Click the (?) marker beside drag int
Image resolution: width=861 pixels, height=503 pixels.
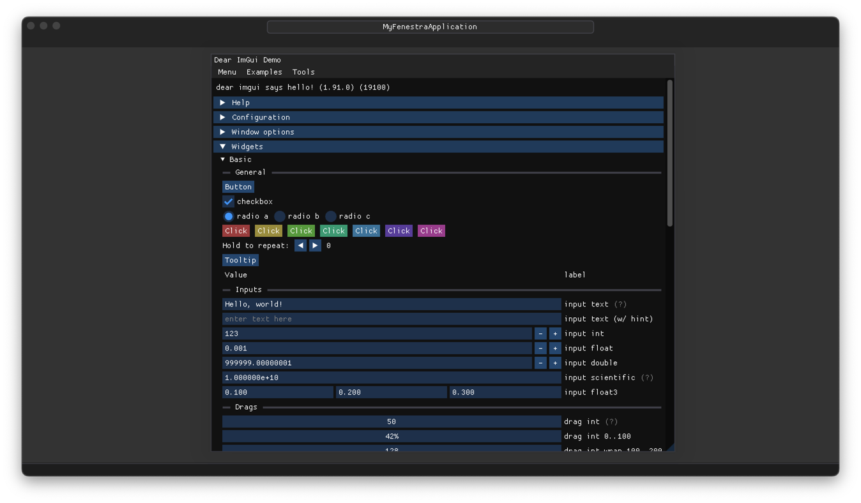pyautogui.click(x=611, y=421)
